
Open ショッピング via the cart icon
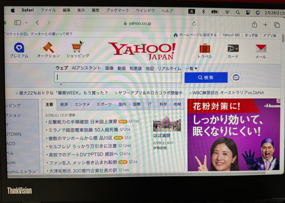pyautogui.click(x=77, y=48)
